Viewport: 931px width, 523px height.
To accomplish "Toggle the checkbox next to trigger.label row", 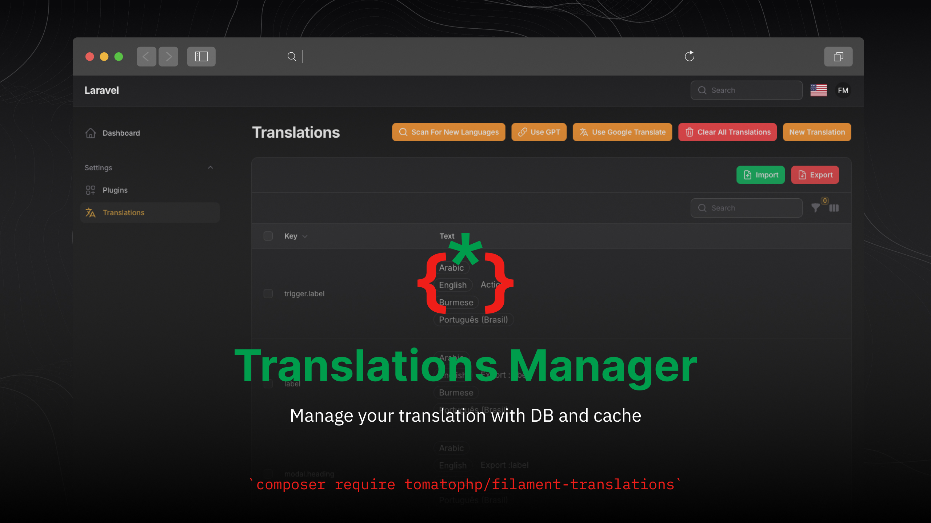I will pos(268,293).
